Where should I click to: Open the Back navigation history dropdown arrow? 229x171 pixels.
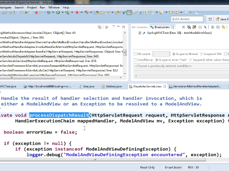[181, 12]
